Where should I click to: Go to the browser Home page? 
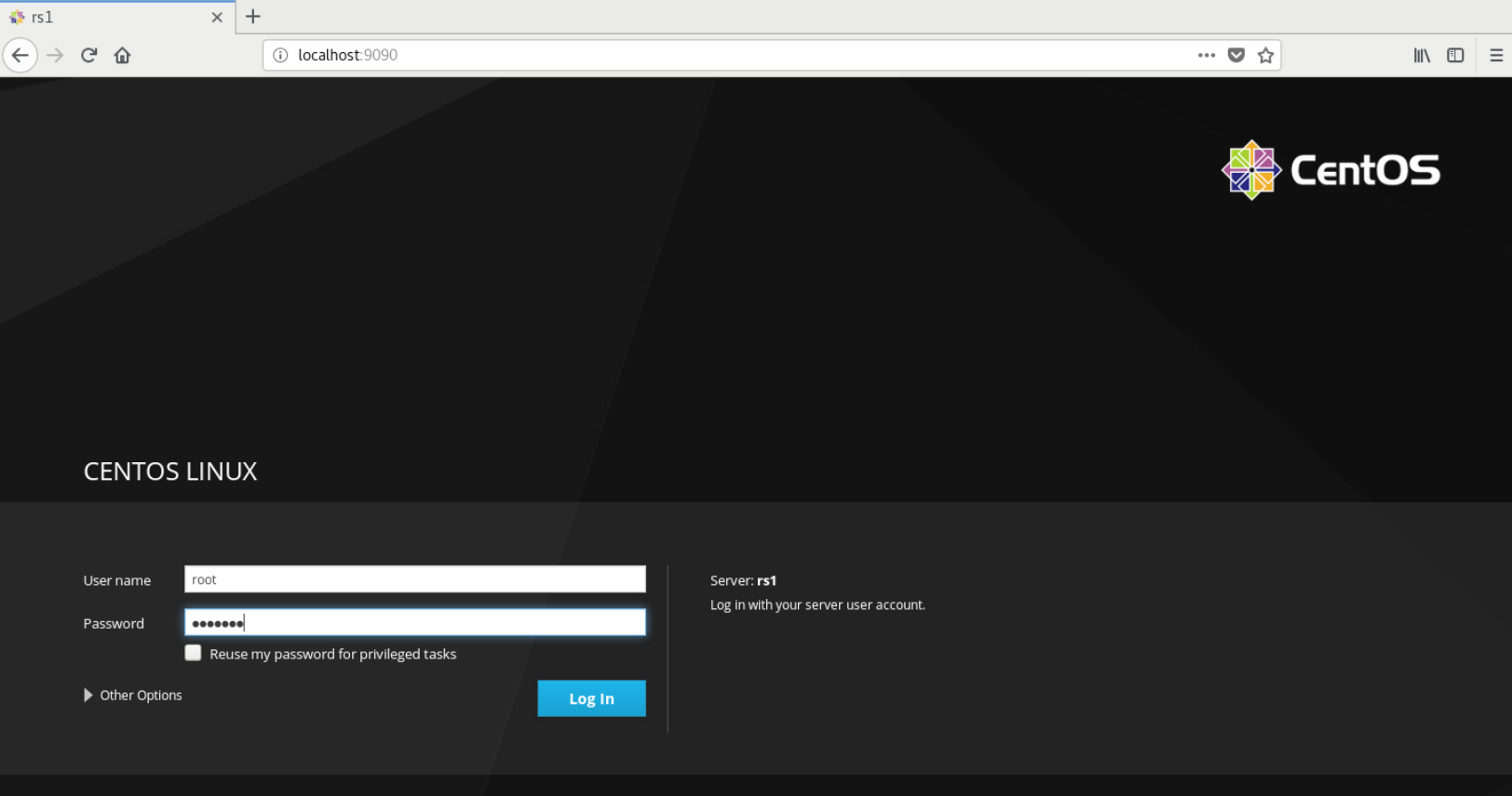point(122,56)
